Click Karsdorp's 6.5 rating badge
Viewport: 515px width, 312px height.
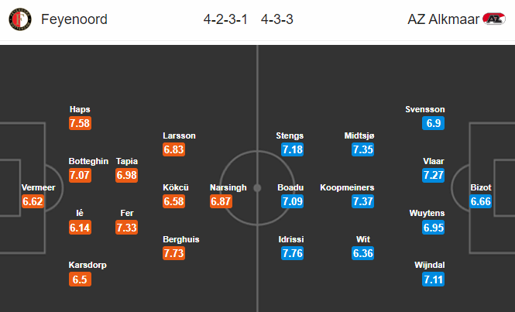pos(80,279)
